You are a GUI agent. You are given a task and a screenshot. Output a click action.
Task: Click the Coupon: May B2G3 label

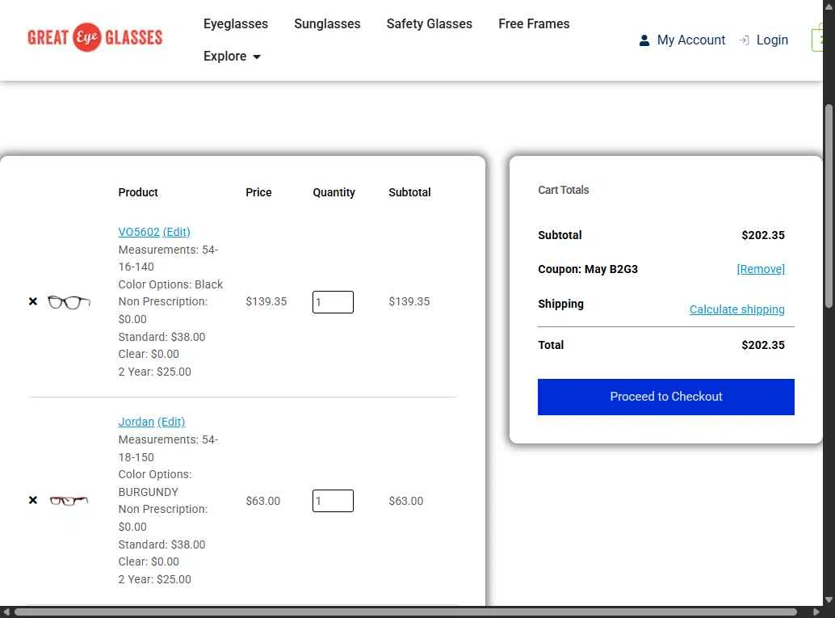pyautogui.click(x=588, y=269)
